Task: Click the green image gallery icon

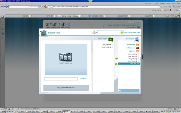Action: [111, 39]
